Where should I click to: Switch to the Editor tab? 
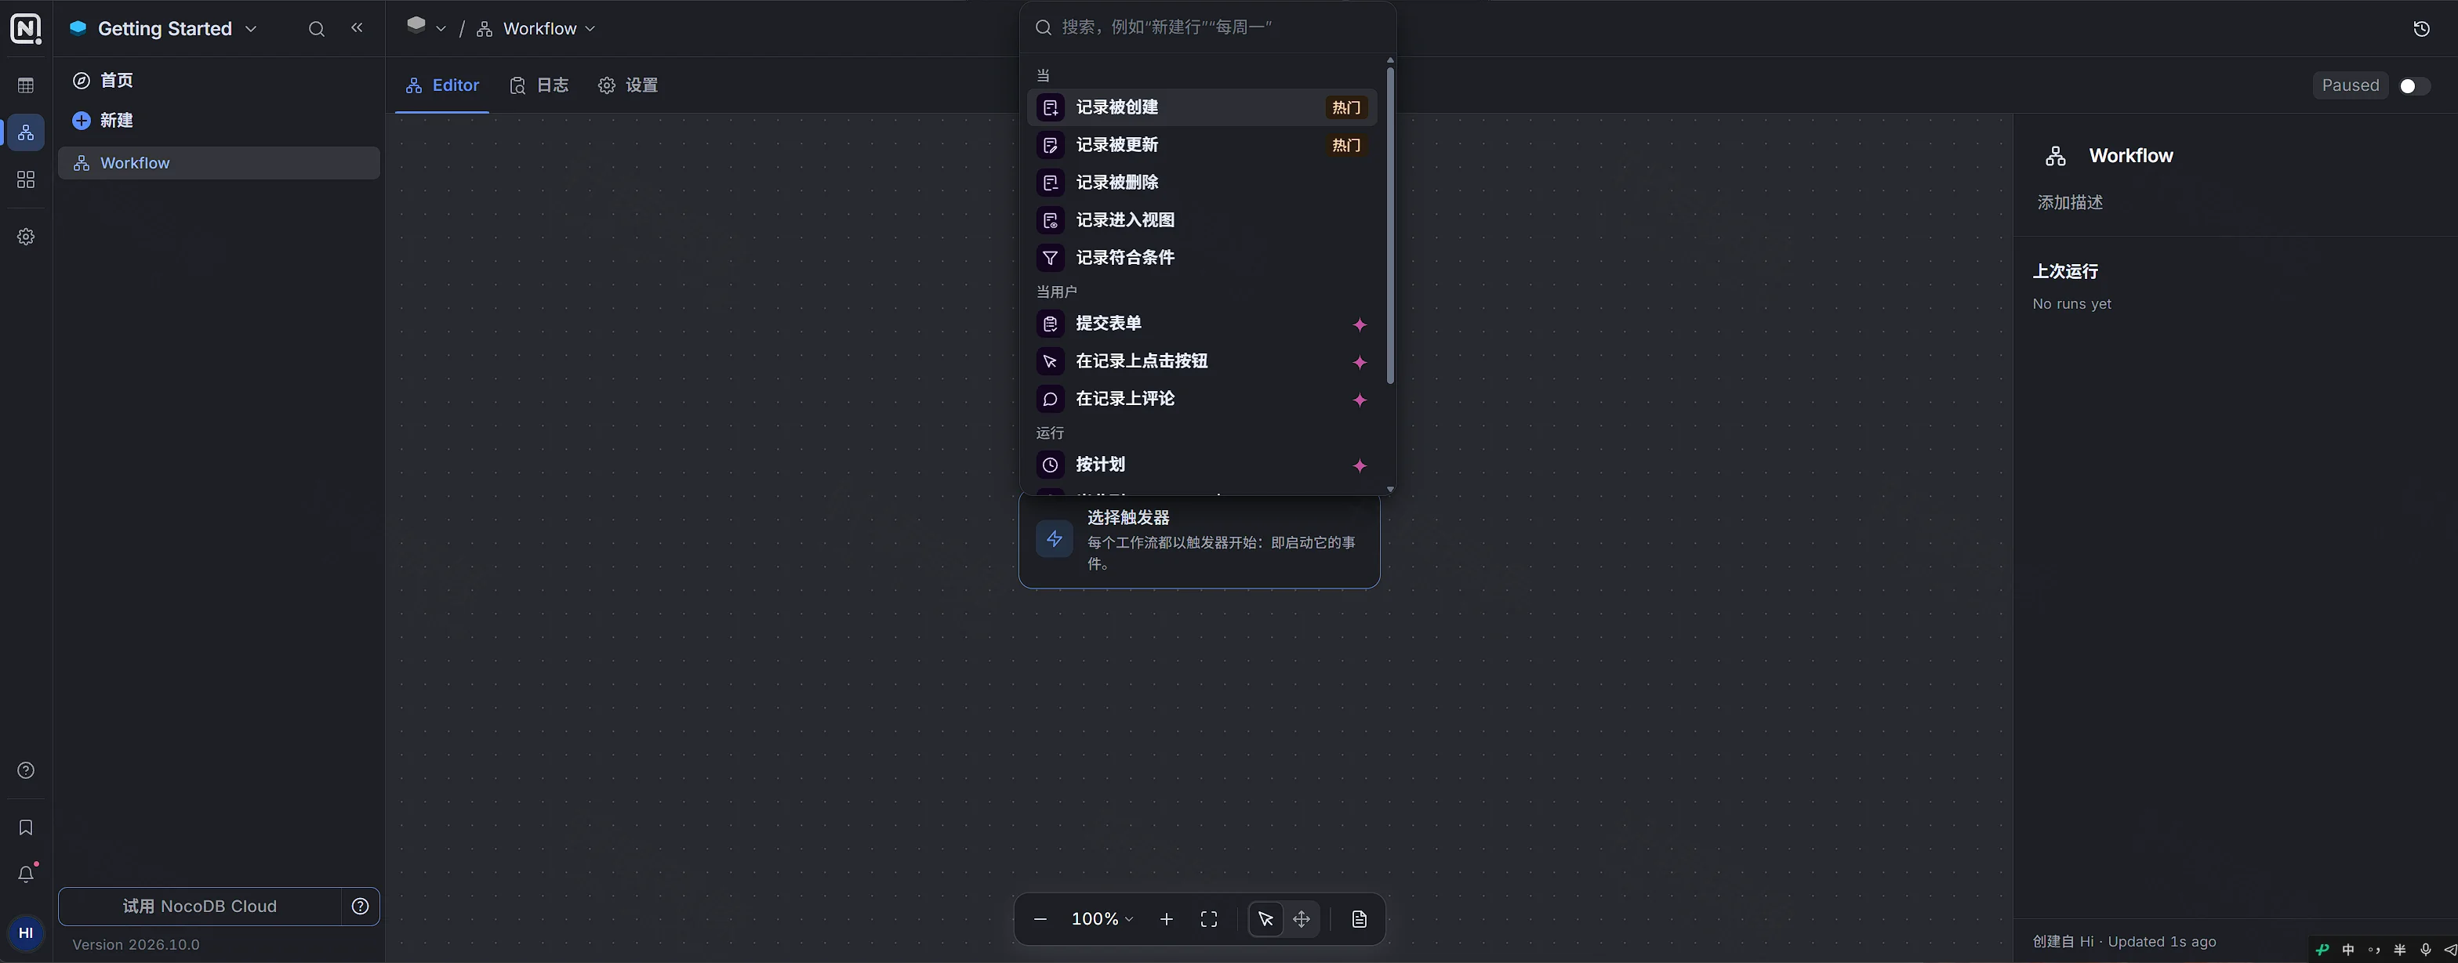point(441,85)
